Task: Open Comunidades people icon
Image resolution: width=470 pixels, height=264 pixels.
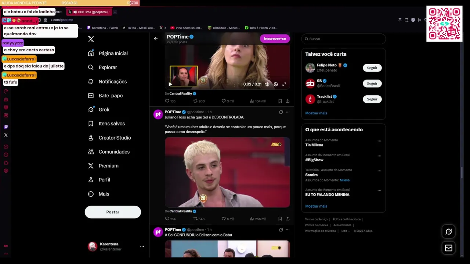Action: [x=91, y=152]
